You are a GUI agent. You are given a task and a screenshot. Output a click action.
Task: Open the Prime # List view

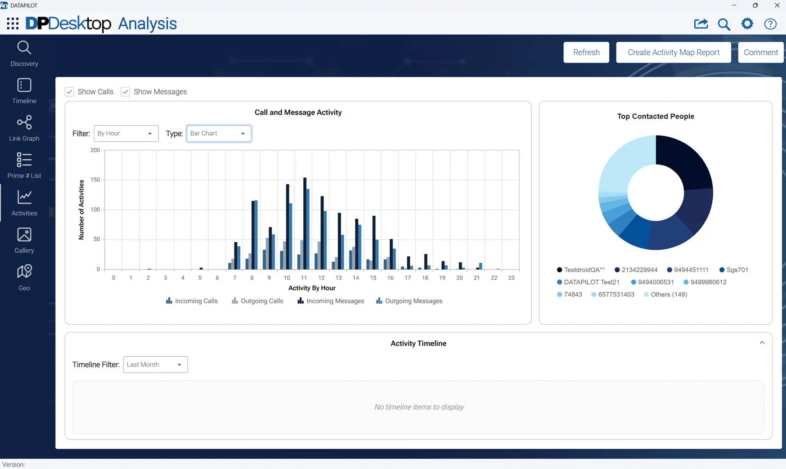pyautogui.click(x=24, y=166)
